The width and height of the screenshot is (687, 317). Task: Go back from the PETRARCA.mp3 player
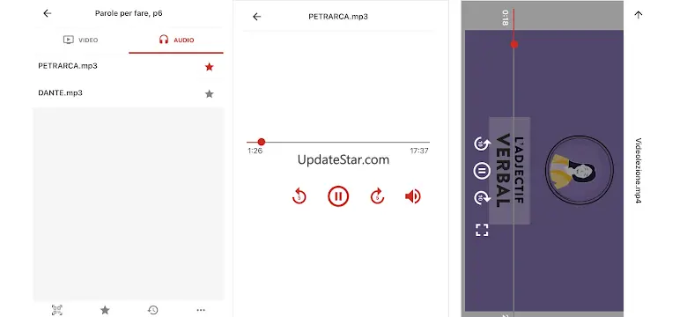[257, 17]
